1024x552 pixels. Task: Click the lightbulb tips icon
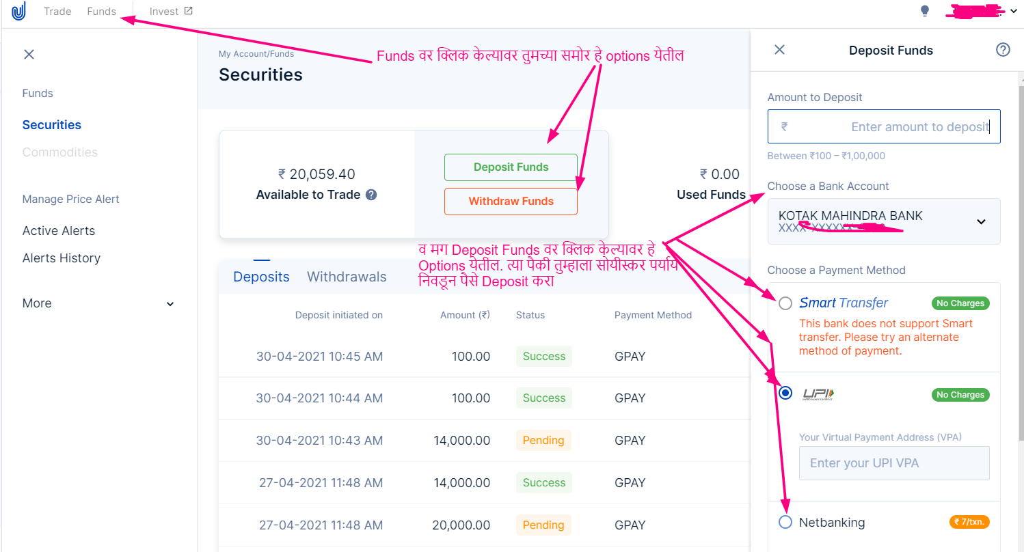click(925, 11)
